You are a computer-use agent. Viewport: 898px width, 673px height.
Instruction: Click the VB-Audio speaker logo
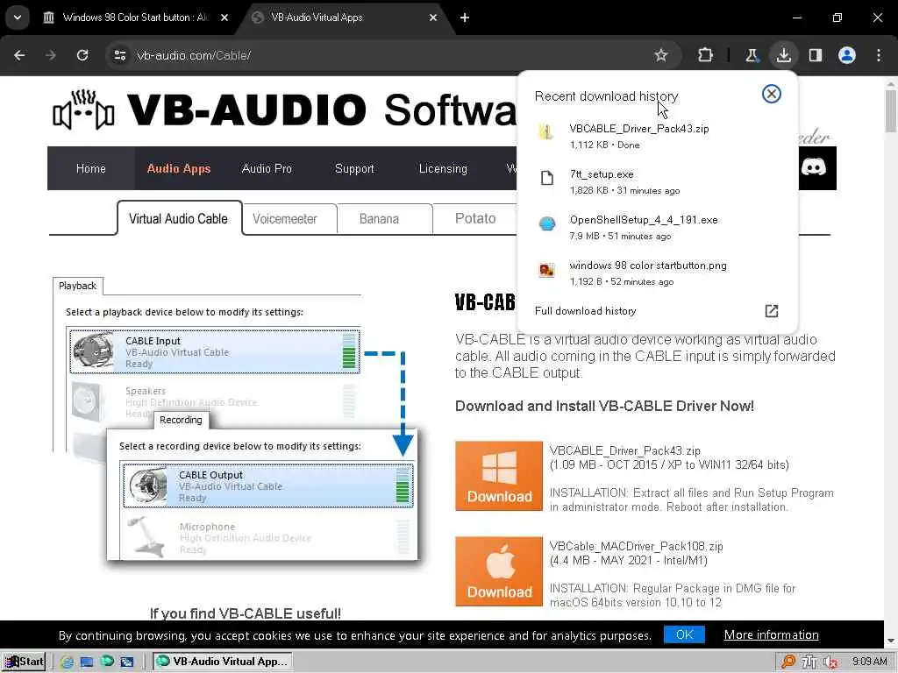tap(83, 110)
